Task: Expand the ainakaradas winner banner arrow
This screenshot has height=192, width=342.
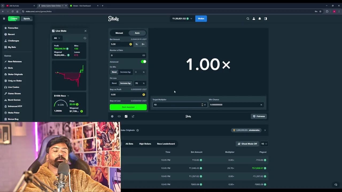Action: pyautogui.click(x=265, y=130)
